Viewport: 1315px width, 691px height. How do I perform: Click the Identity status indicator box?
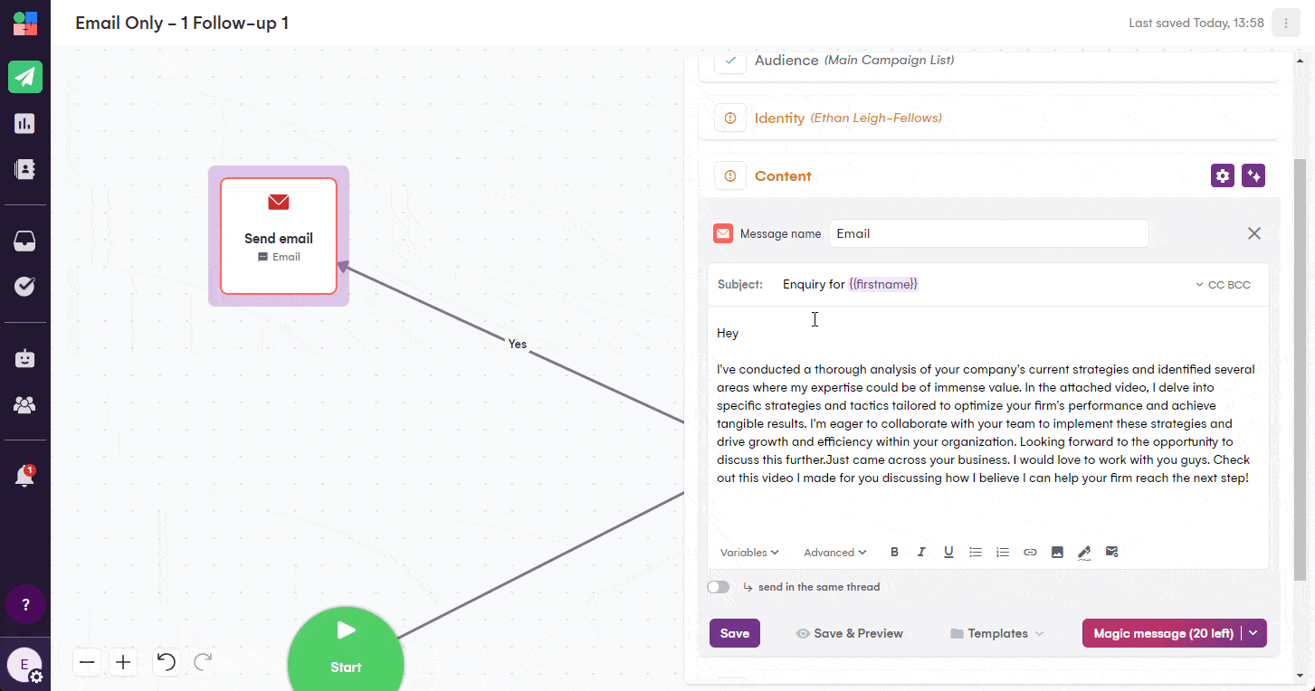tap(730, 118)
